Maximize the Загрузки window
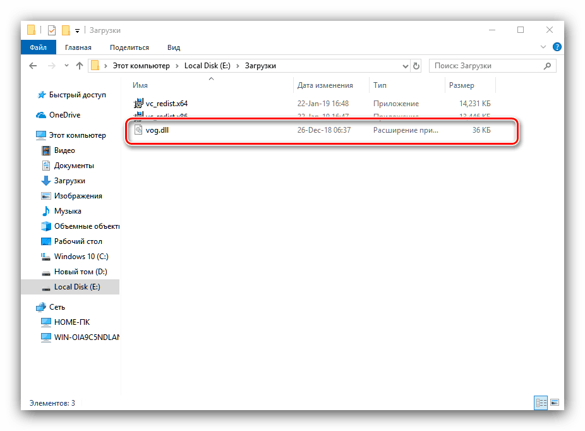Screen dimensions: 585x431 click(x=521, y=30)
